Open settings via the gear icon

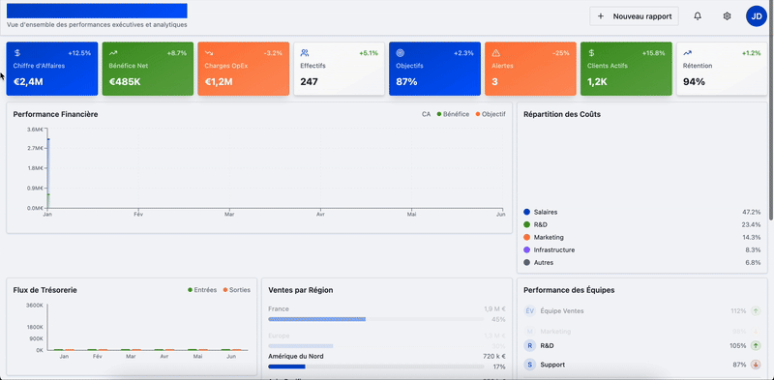coord(727,16)
